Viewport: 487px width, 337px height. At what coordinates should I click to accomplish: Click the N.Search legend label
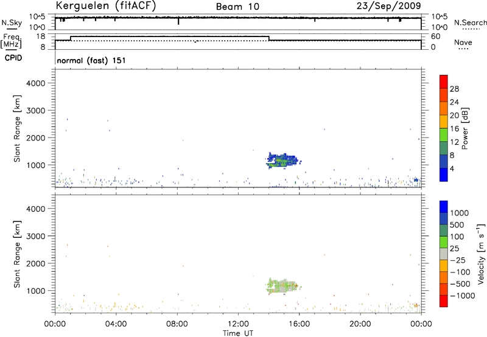point(470,23)
